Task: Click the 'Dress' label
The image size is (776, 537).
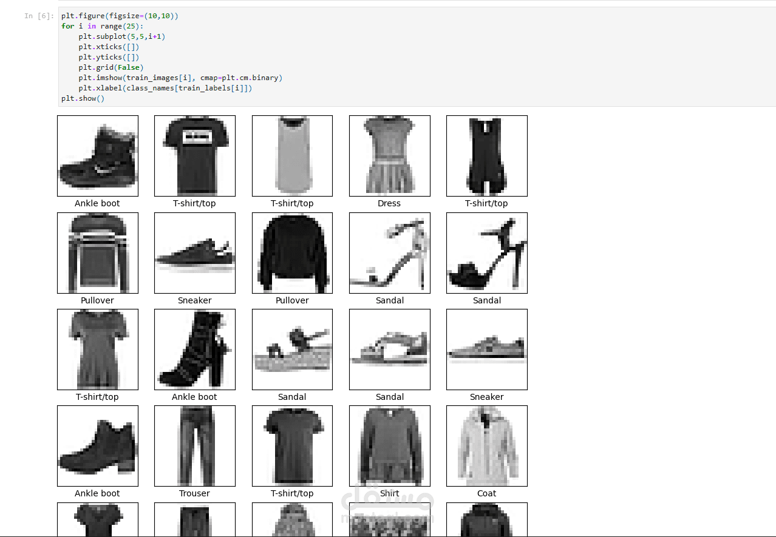Action: [389, 203]
